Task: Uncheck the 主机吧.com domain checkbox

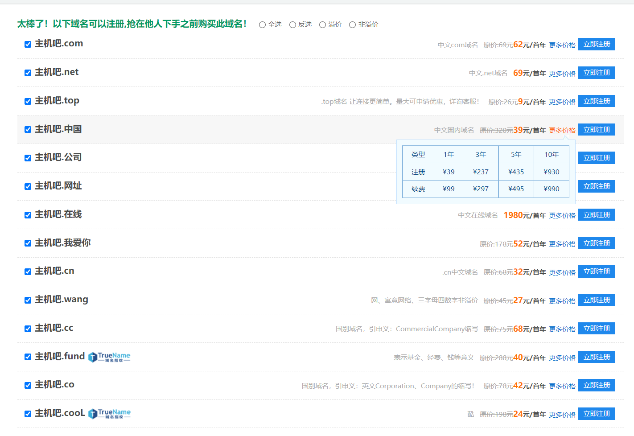Action: [x=28, y=44]
